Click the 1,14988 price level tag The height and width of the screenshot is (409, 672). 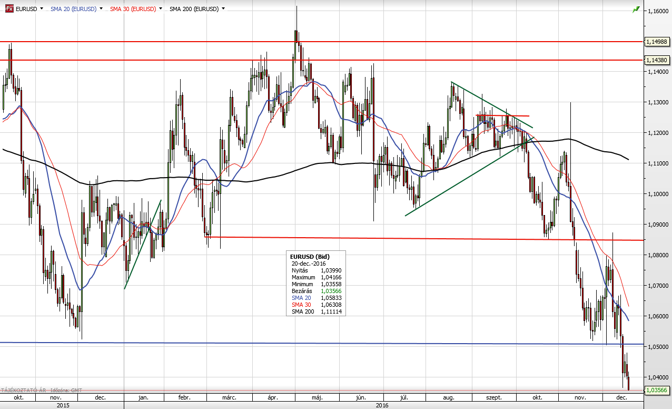point(658,42)
